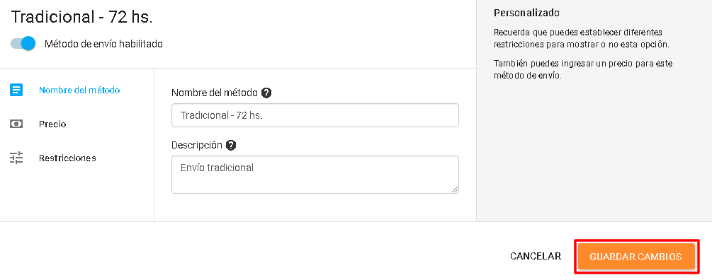Click the 'Descripción' field label text

197,145
